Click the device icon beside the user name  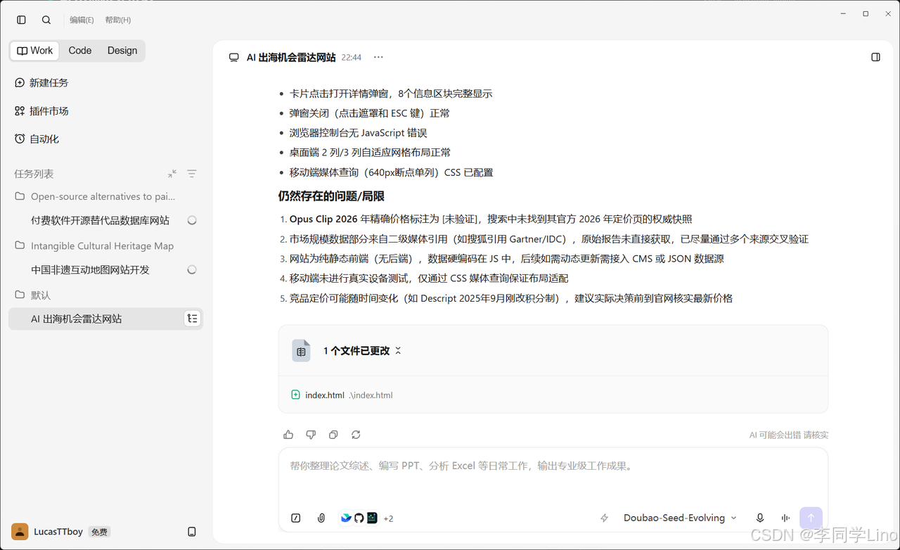click(x=192, y=532)
